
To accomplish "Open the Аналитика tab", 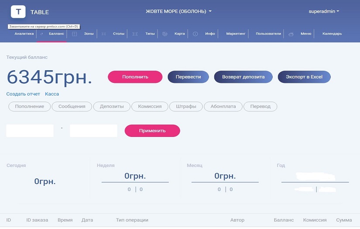I will click(x=24, y=34).
